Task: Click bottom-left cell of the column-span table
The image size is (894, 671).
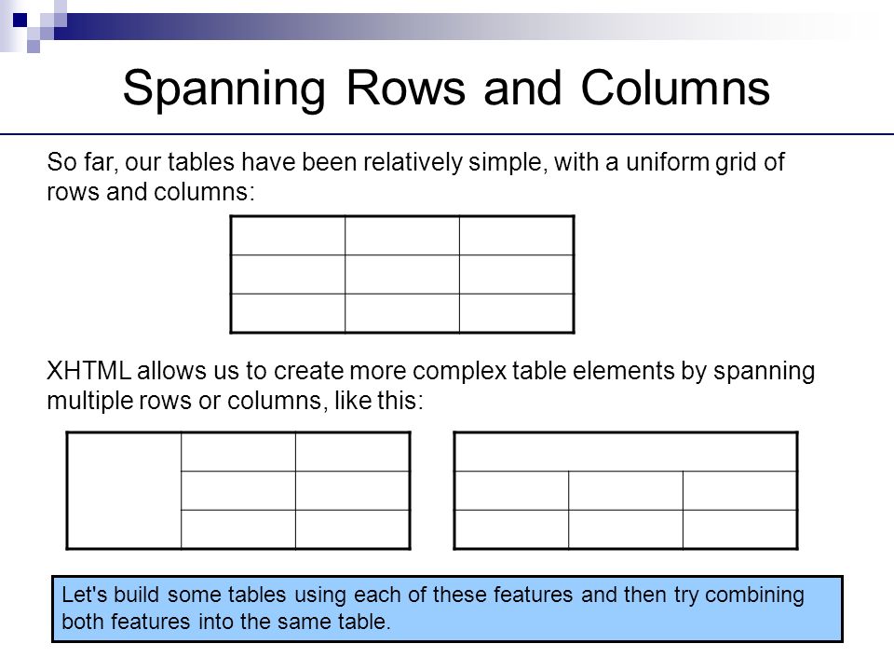Action: click(x=511, y=529)
